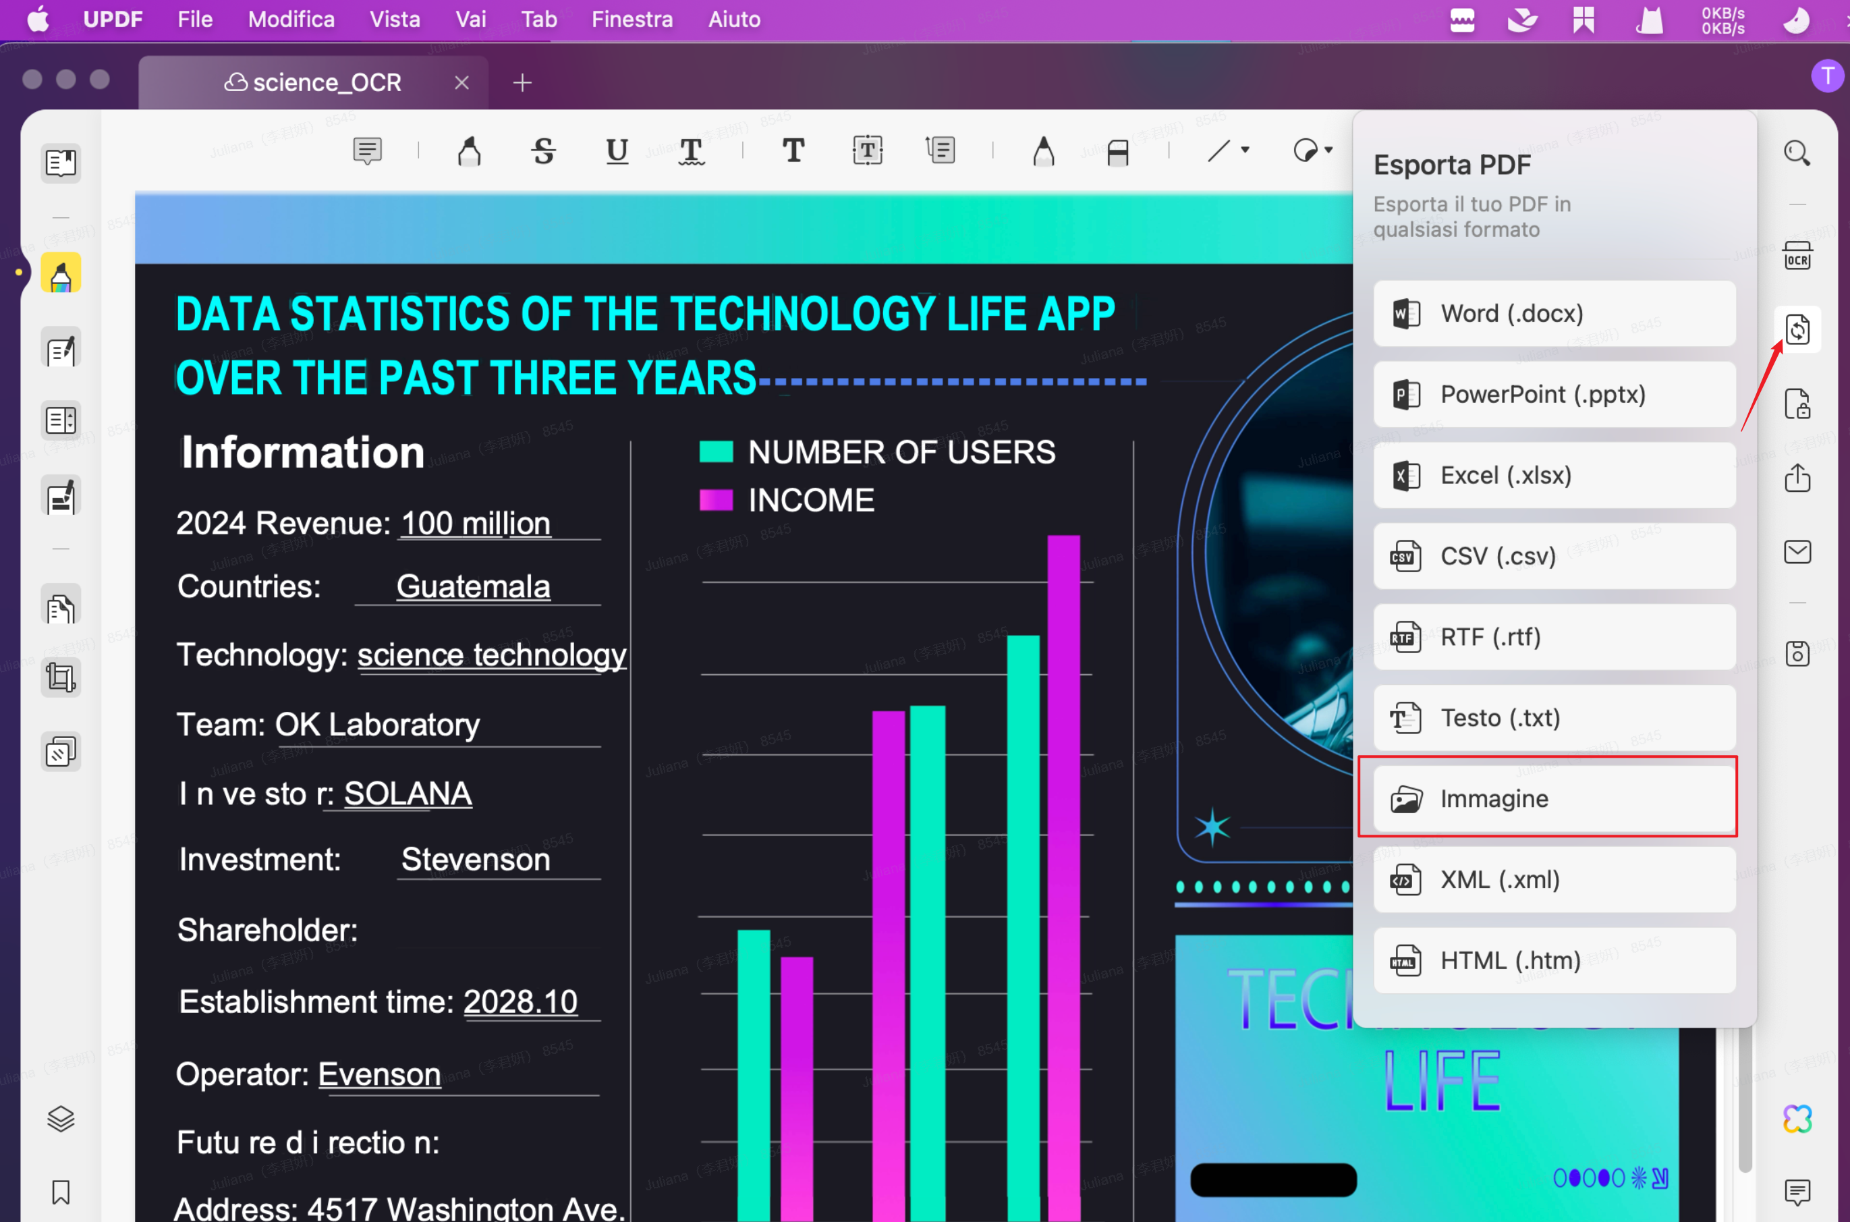This screenshot has height=1222, width=1850.
Task: Open search in right sidebar
Action: click(1797, 152)
